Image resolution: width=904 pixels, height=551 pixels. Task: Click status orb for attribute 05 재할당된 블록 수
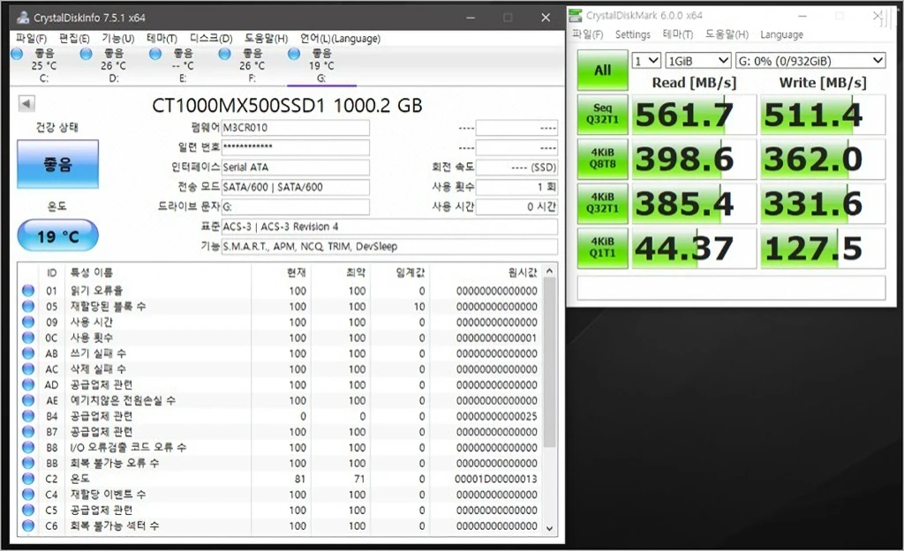[x=28, y=306]
